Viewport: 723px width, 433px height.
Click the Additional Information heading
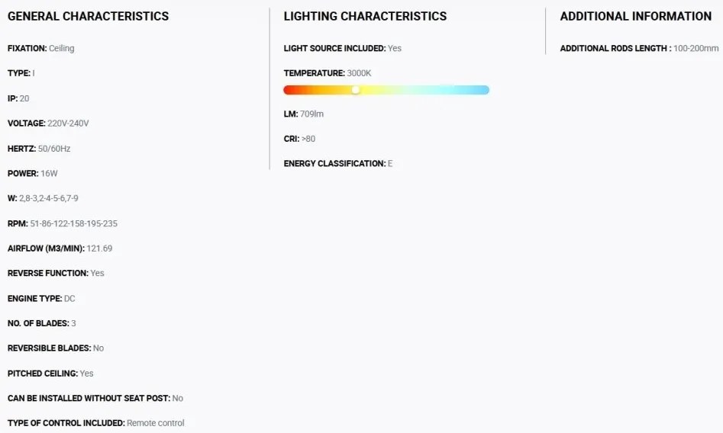coord(636,16)
